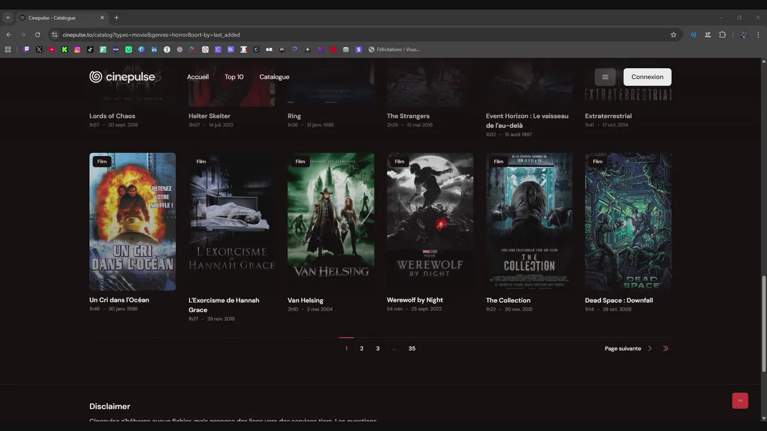The image size is (767, 431).
Task: Click the Connexion button
Action: click(647, 77)
